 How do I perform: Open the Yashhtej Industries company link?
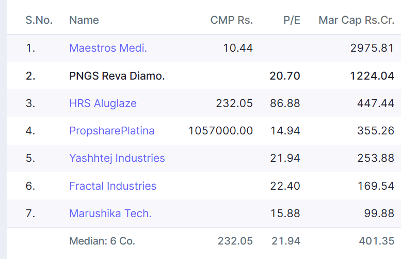point(117,158)
